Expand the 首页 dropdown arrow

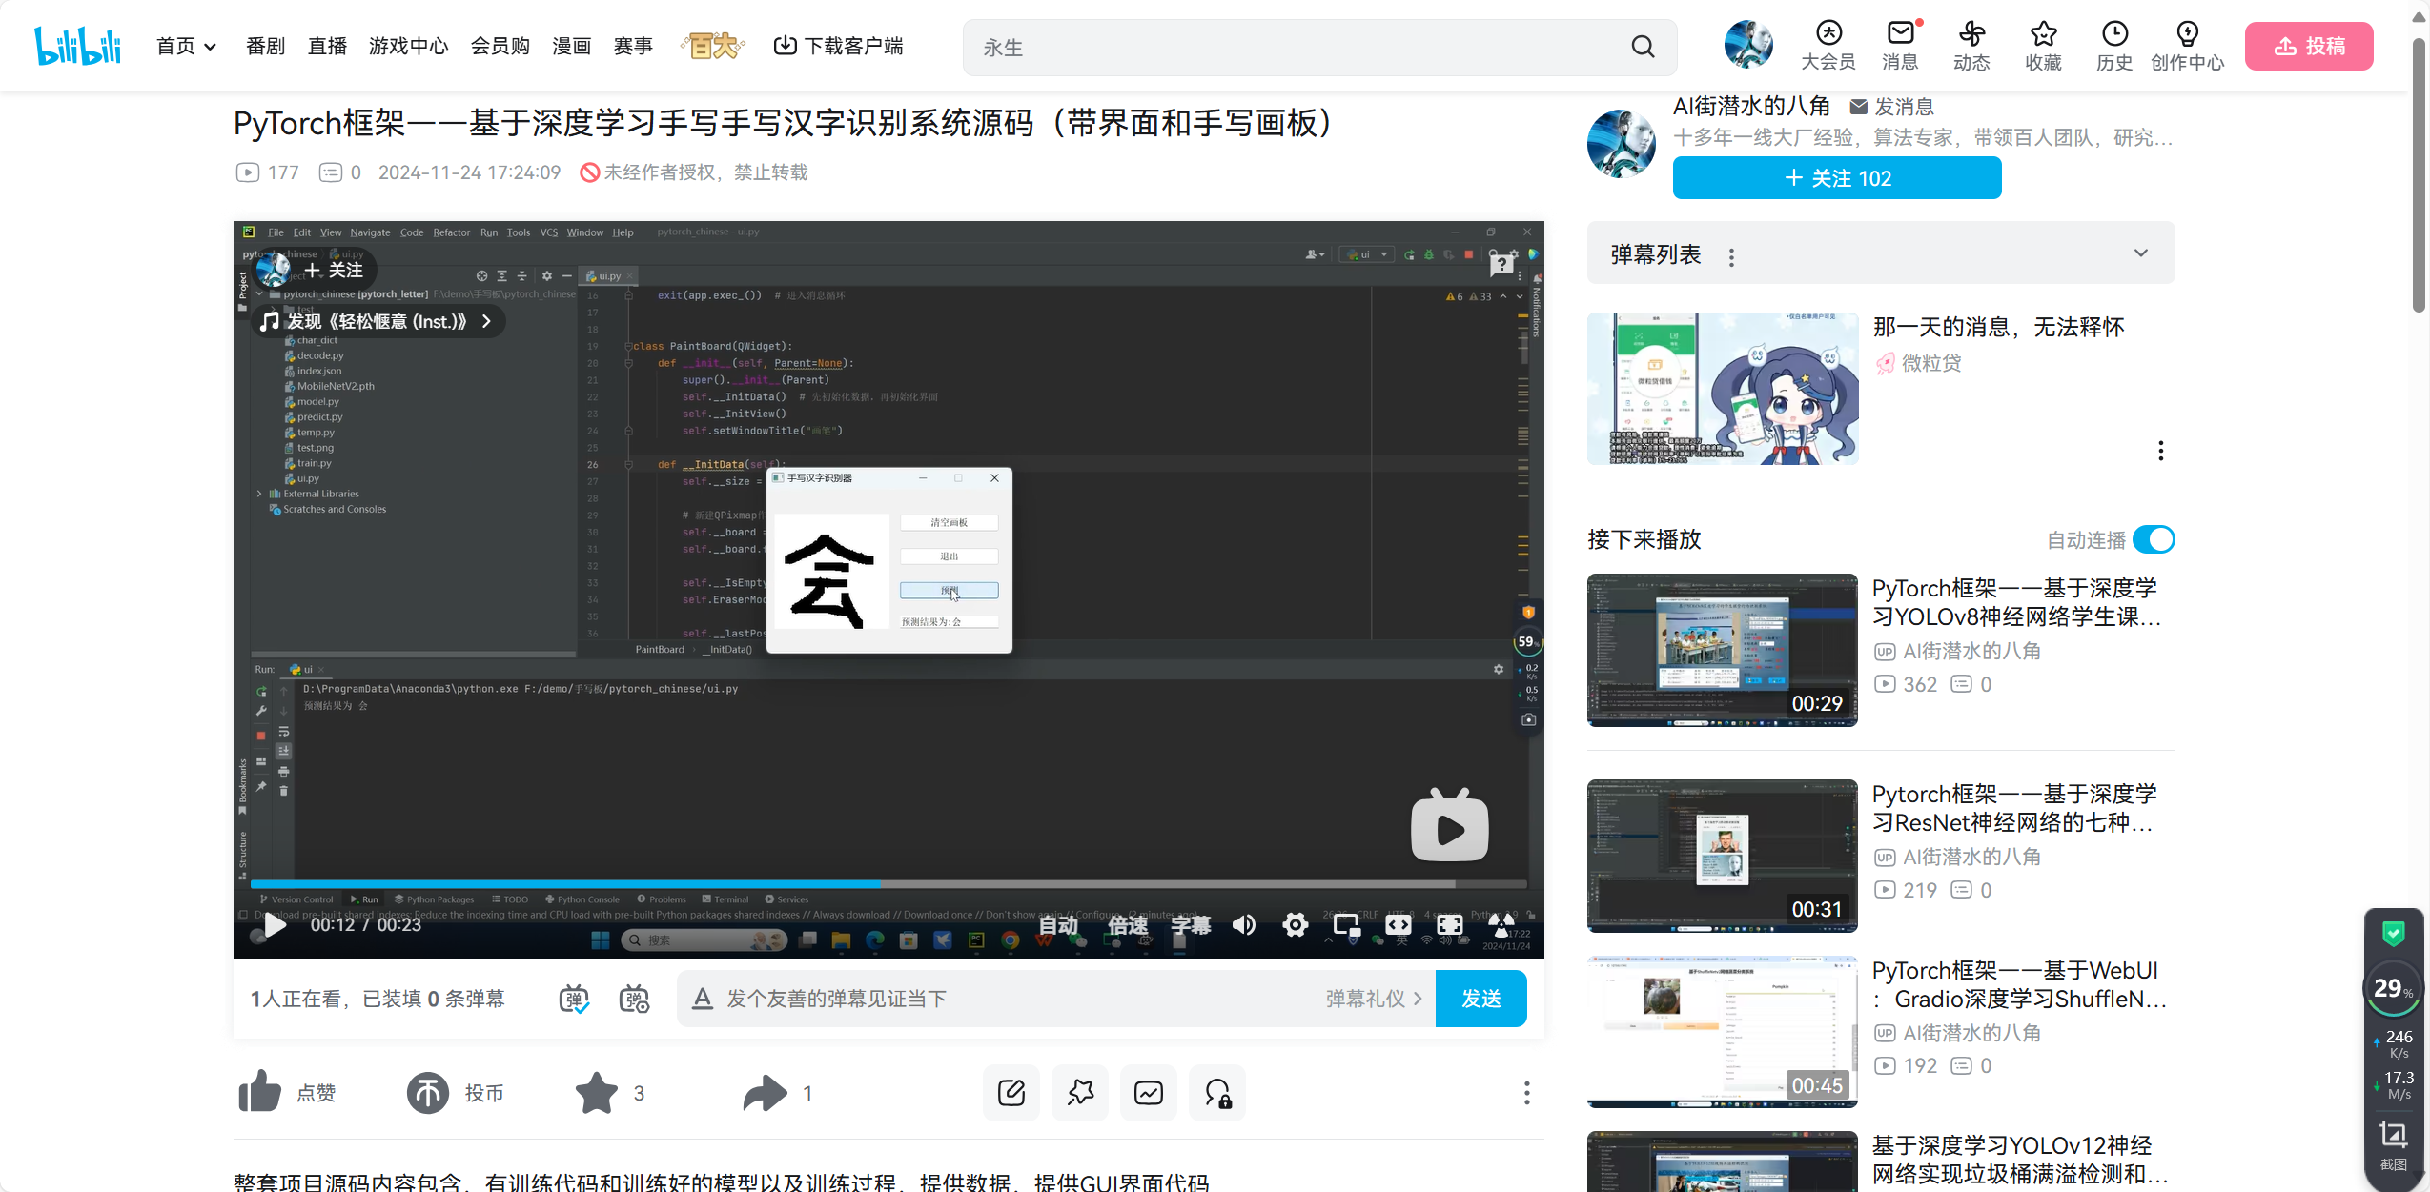click(211, 47)
